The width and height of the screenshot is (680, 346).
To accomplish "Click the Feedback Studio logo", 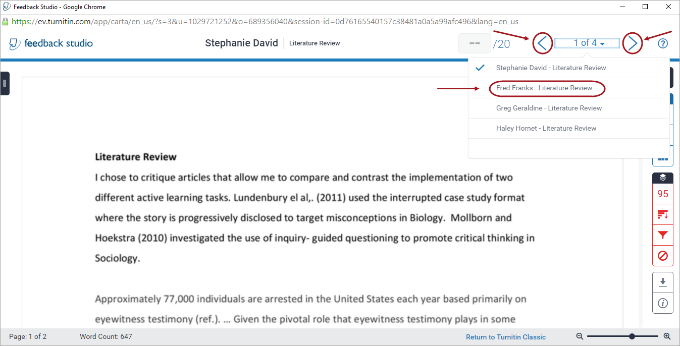I will [x=50, y=43].
